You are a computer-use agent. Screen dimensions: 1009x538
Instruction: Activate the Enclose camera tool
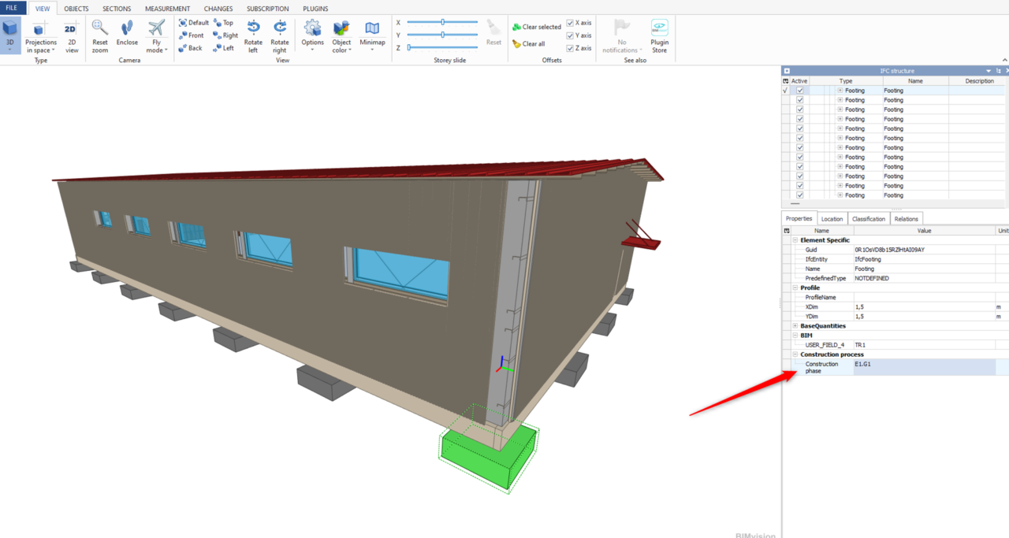[127, 33]
